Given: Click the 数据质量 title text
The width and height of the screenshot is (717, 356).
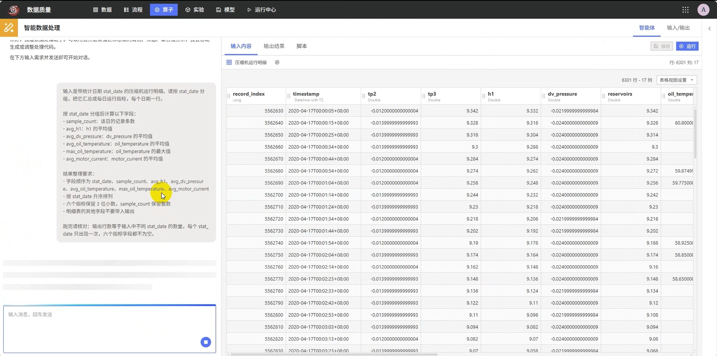Looking at the screenshot, I should [x=39, y=10].
